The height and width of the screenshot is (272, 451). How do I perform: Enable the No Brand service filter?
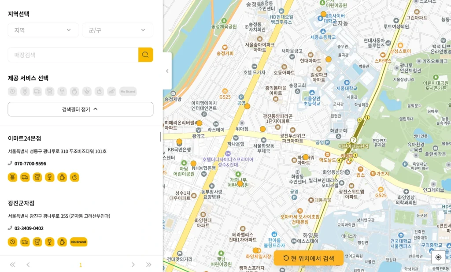point(128,91)
